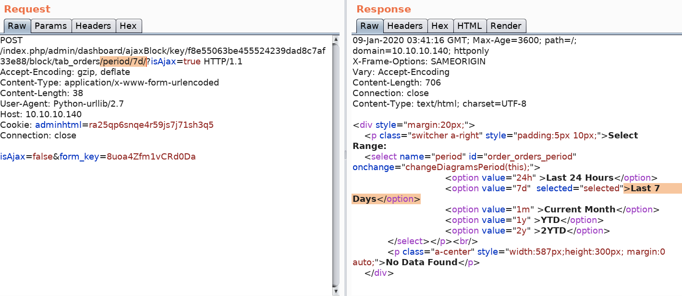Open the response Headers tab
The width and height of the screenshot is (682, 296).
(405, 26)
